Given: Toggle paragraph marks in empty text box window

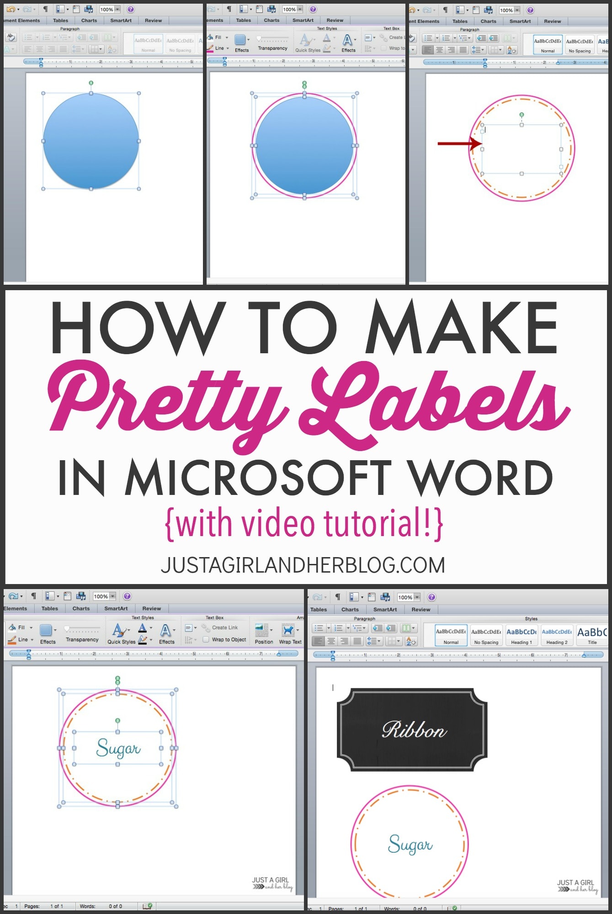Looking at the screenshot, I should [445, 10].
